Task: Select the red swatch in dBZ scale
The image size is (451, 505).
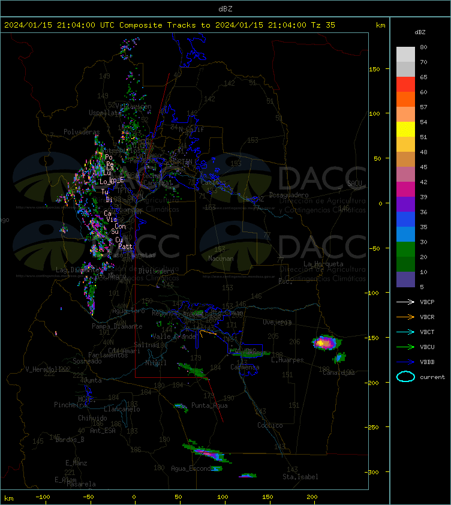Action: click(x=405, y=84)
